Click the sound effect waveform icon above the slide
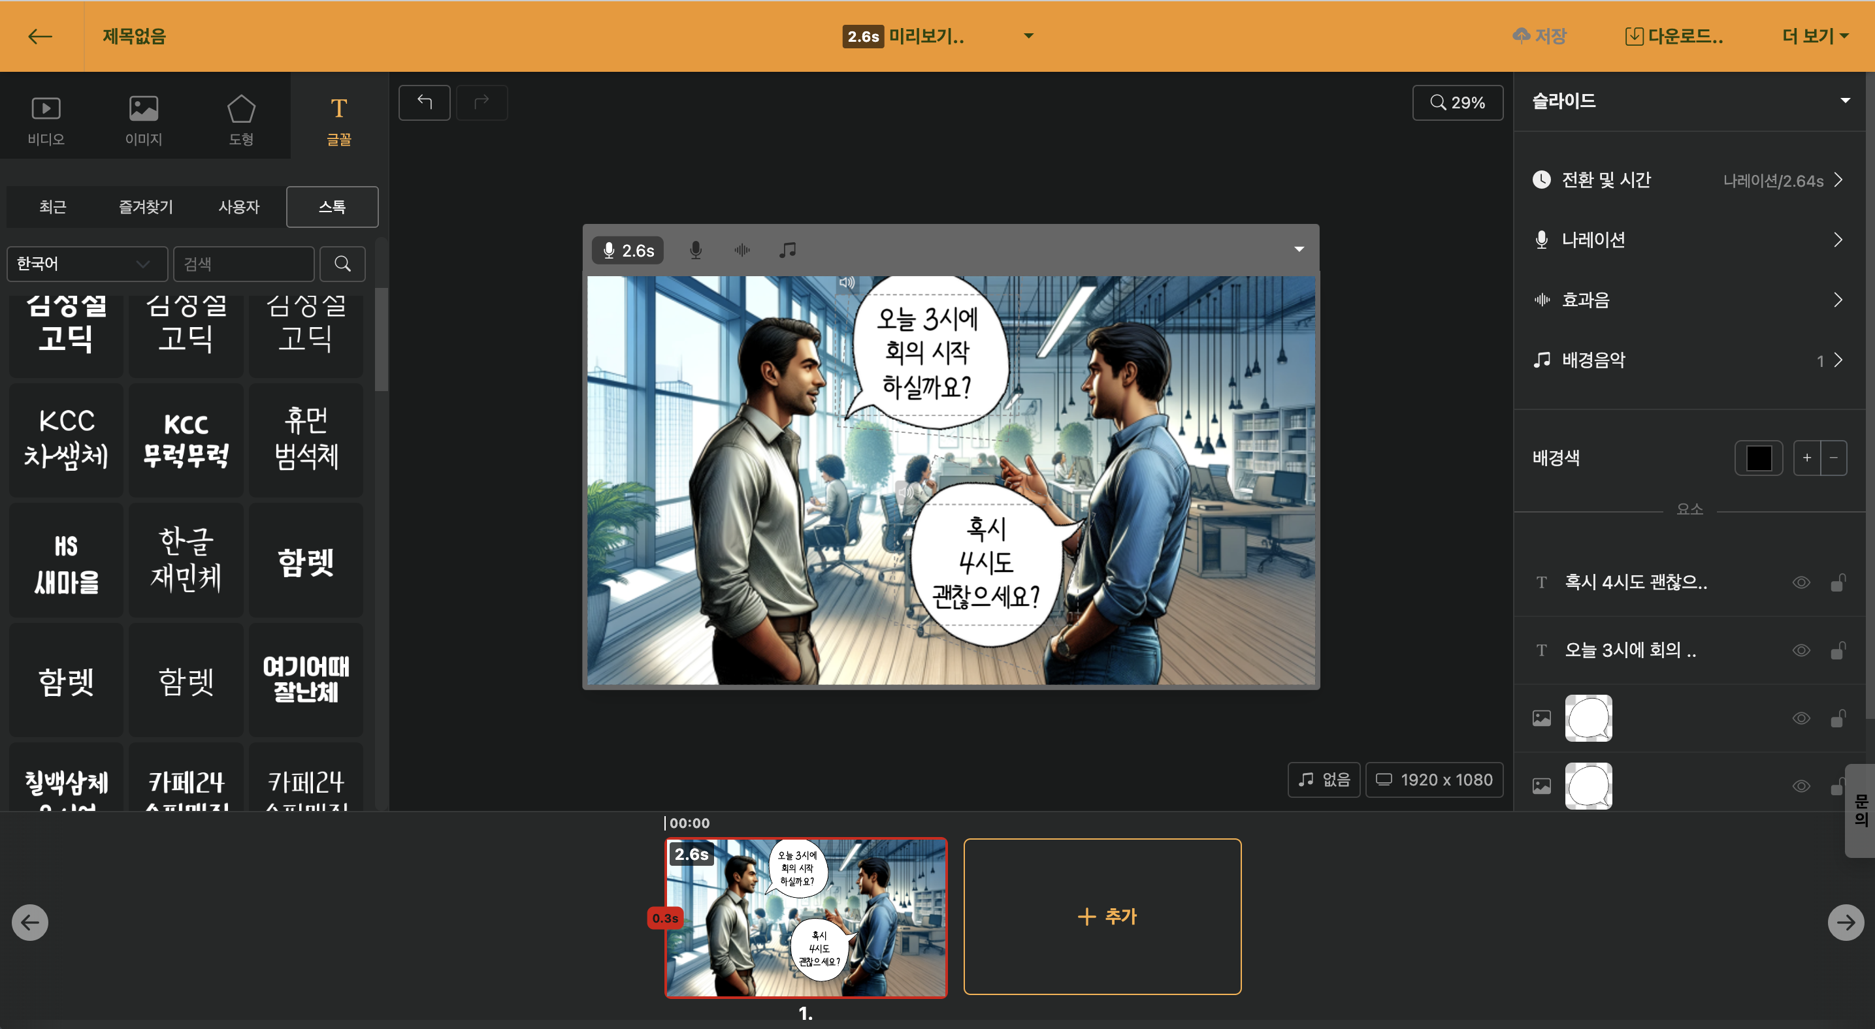This screenshot has height=1029, width=1875. point(742,250)
